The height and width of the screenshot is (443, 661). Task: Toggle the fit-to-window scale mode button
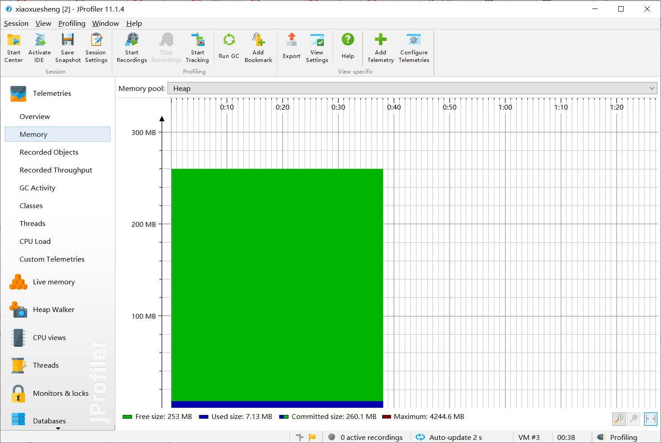(650, 419)
